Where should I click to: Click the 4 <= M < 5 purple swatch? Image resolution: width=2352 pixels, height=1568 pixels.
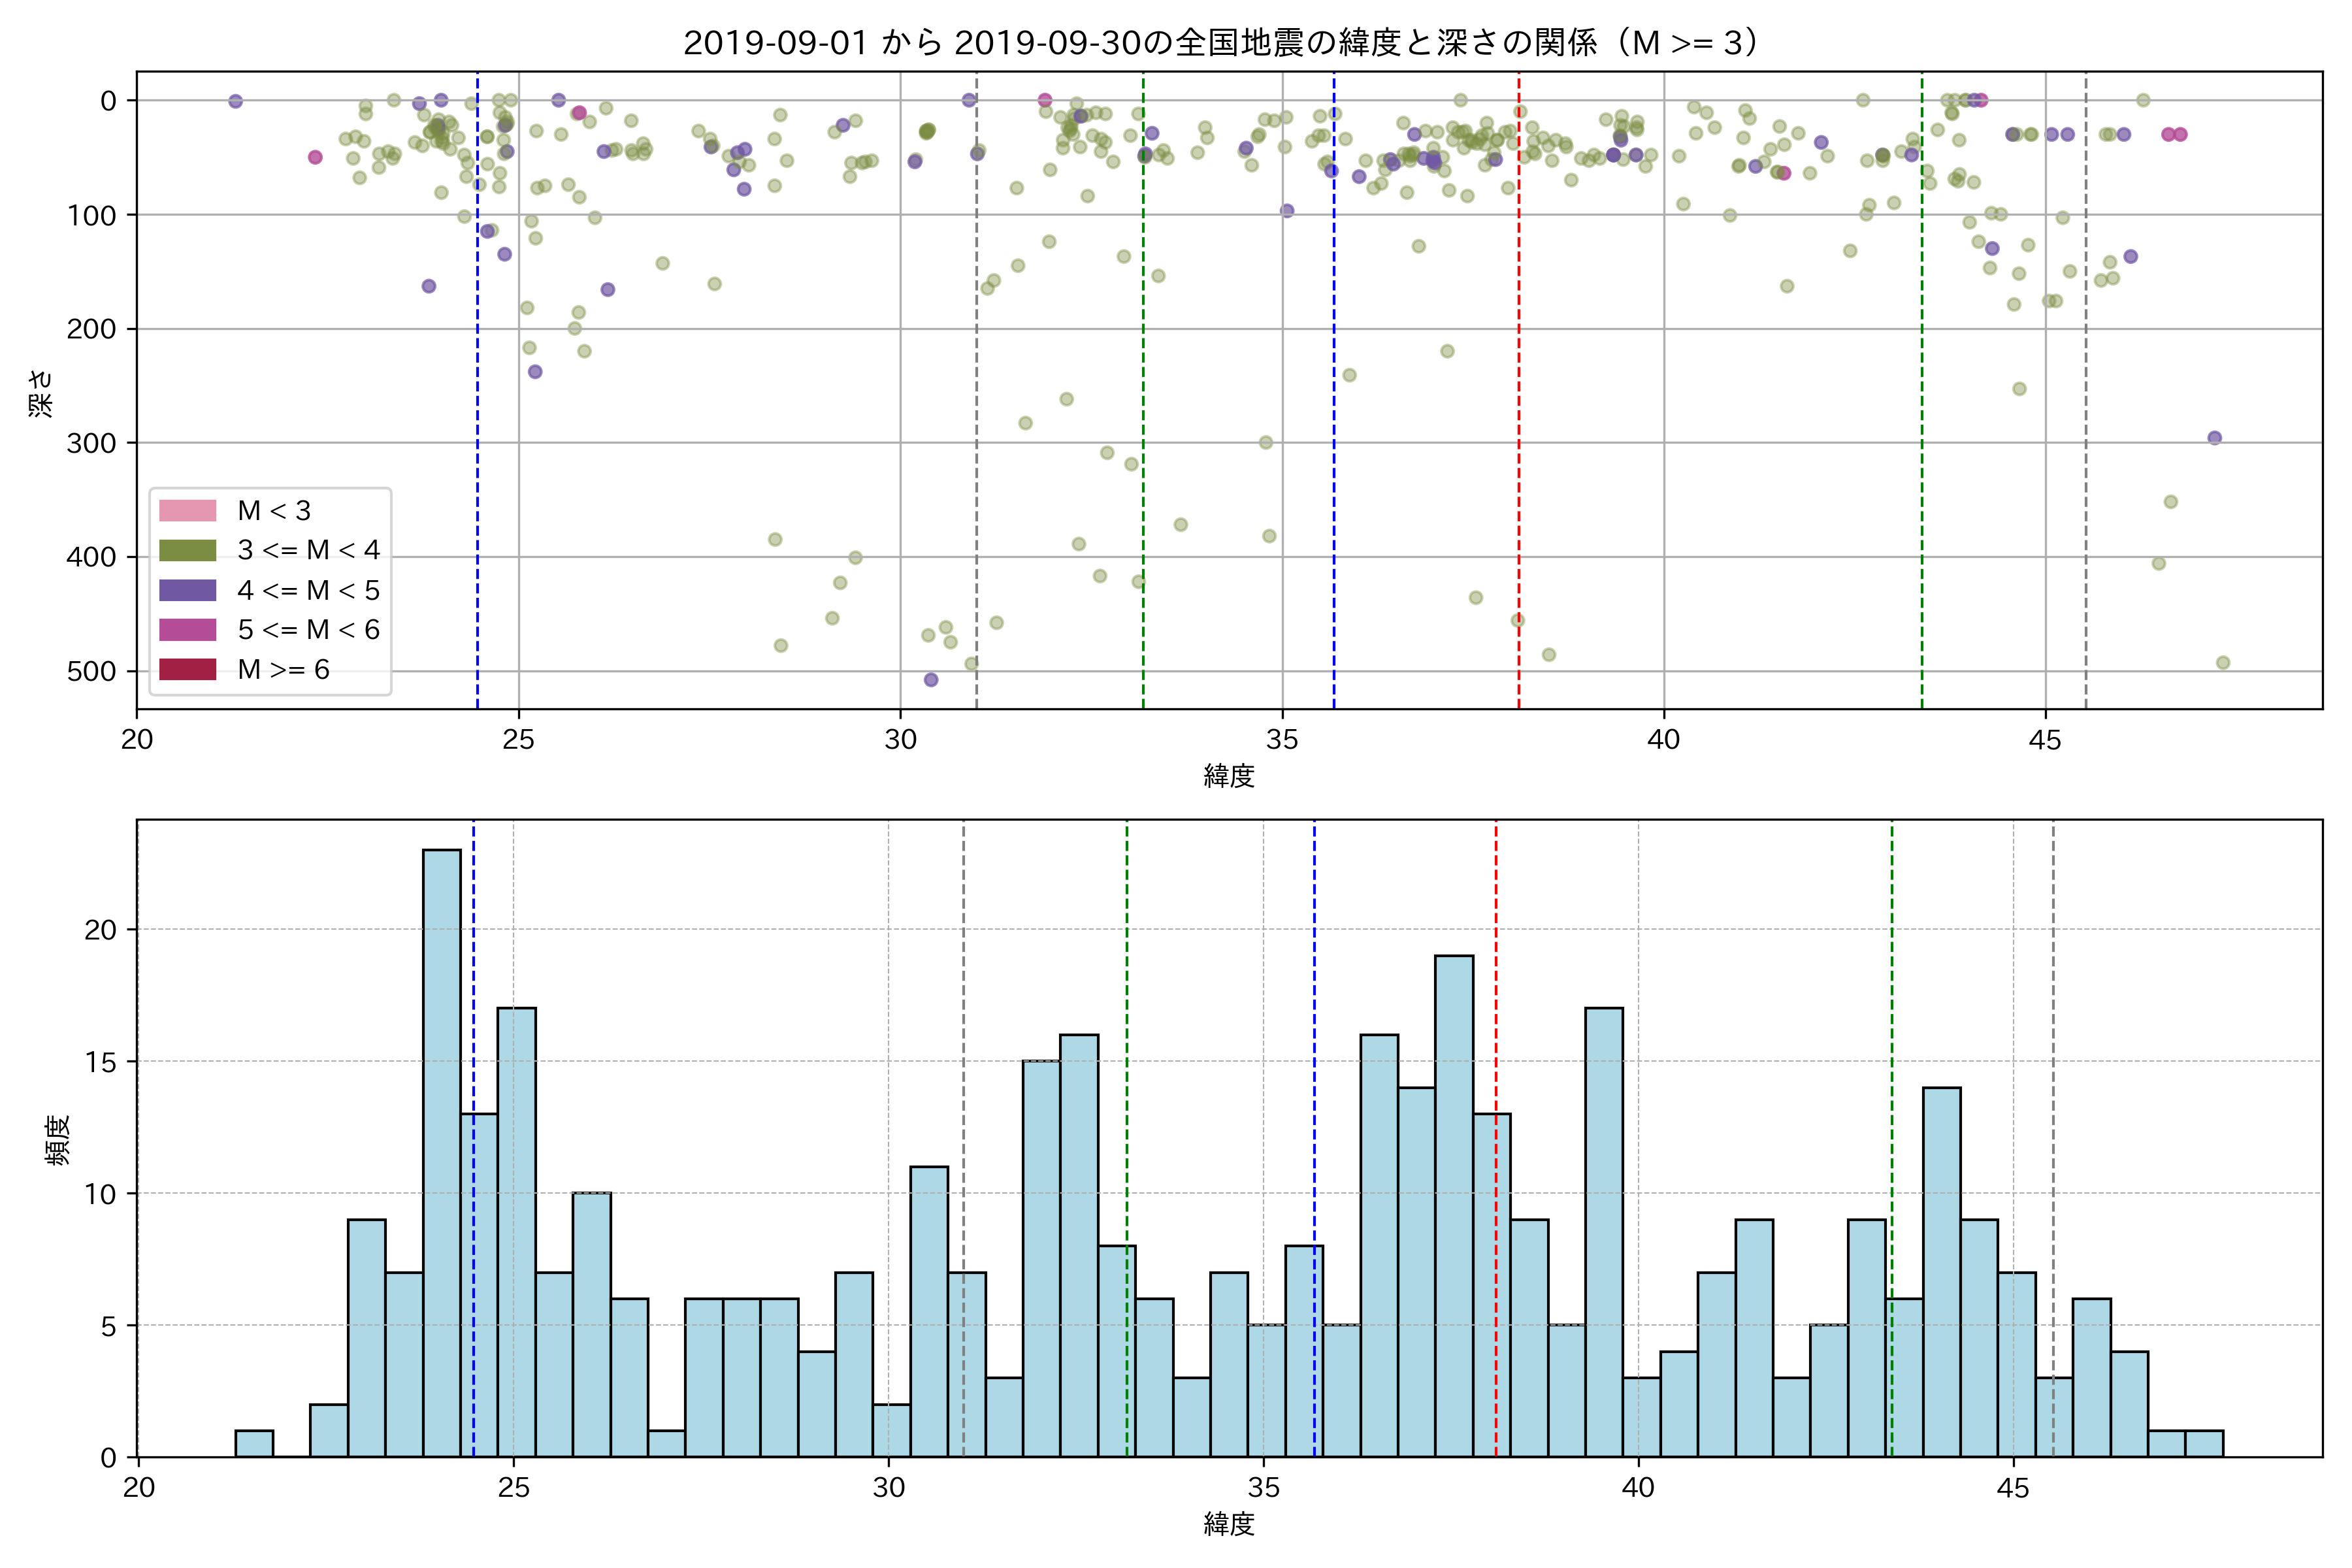[187, 590]
